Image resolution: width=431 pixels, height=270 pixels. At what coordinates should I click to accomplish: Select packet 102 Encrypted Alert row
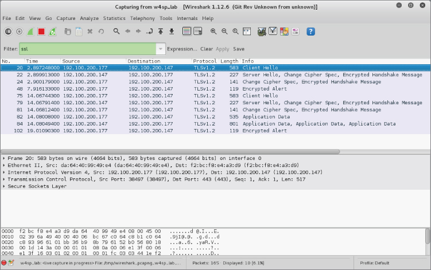(x=216, y=131)
